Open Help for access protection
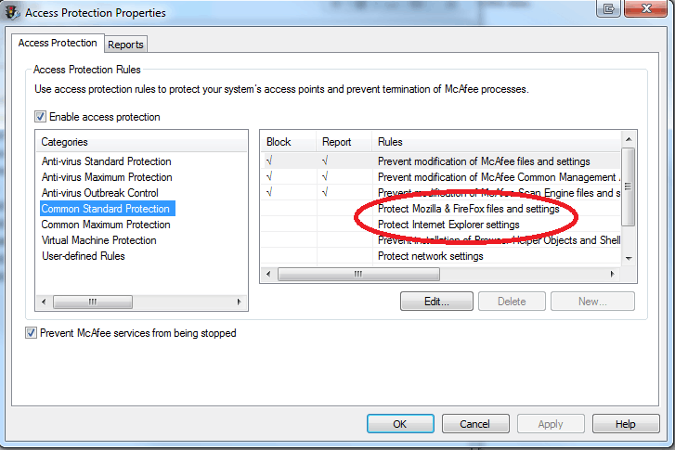Screen dimensions: 675x450 point(625,423)
